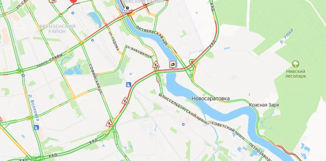
Task: Click the cut-off warning sign at the top edge
Action: 53,1
